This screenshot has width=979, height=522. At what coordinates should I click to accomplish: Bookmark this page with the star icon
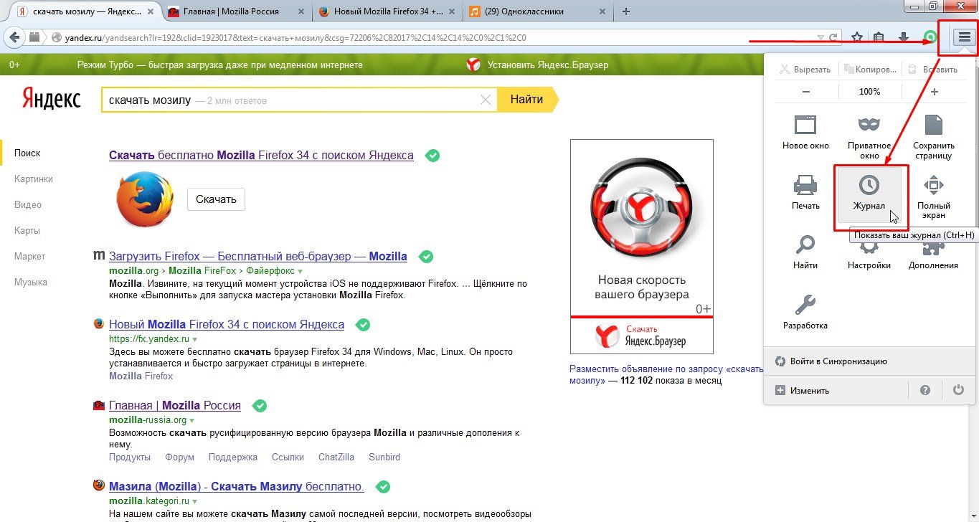pyautogui.click(x=856, y=37)
